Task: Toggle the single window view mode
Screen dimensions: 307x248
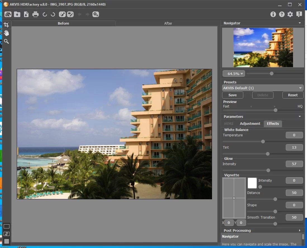Action: point(6,226)
